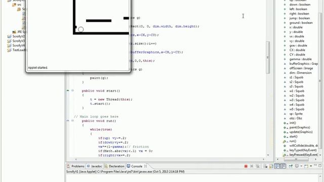
Task: Open the ScrollyV4 project
Action: 16,45
